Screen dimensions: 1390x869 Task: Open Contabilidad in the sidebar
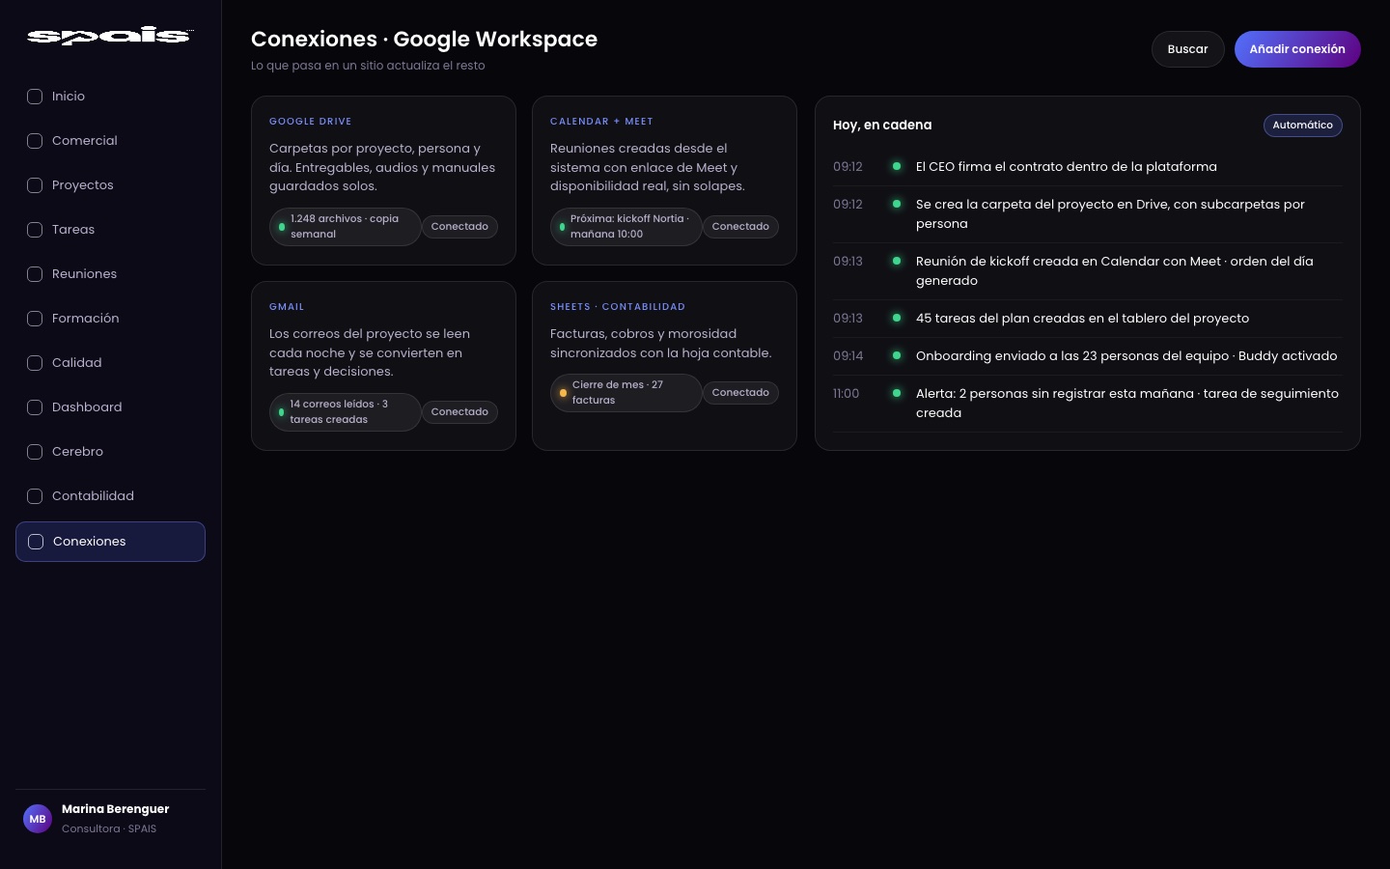110,496
